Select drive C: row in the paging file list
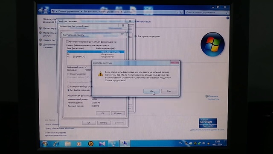 click(96, 52)
